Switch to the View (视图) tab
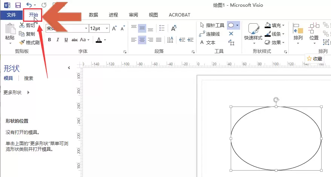 (153, 15)
